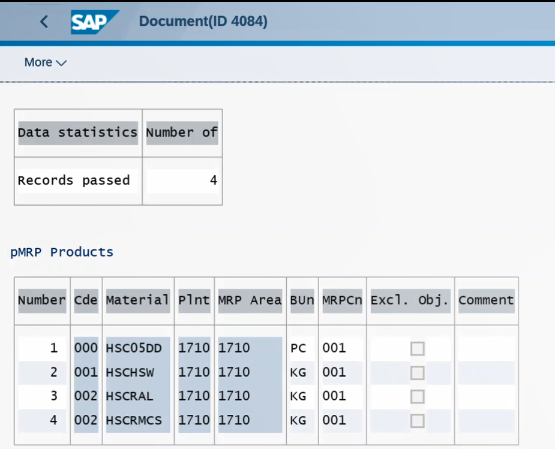The width and height of the screenshot is (555, 449).
Task: Select material HSCHSW cell
Action: pyautogui.click(x=137, y=372)
